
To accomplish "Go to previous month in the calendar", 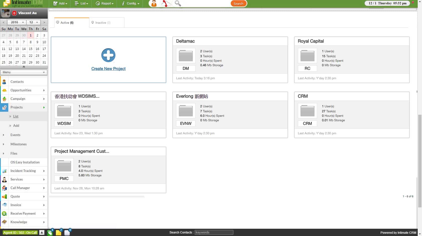I will click(x=4, y=22).
